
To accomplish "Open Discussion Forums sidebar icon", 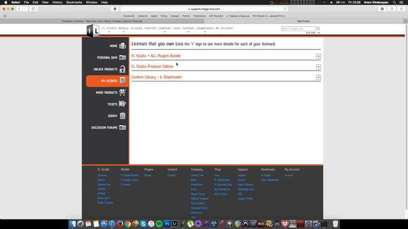I will click(122, 127).
